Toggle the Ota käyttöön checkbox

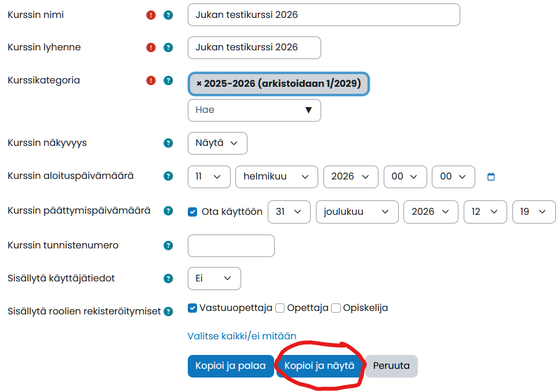pos(192,212)
